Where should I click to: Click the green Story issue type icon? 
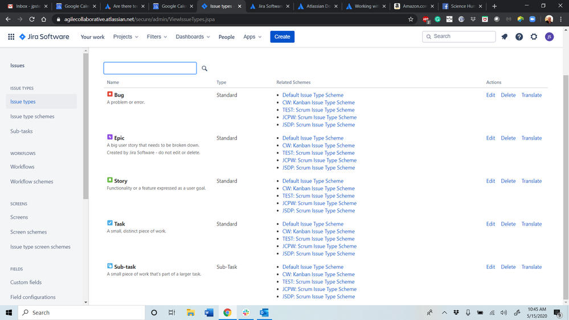coord(109,180)
